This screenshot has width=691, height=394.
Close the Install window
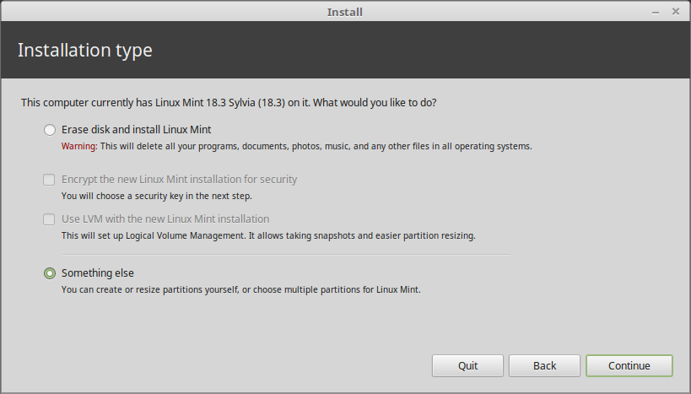(676, 12)
